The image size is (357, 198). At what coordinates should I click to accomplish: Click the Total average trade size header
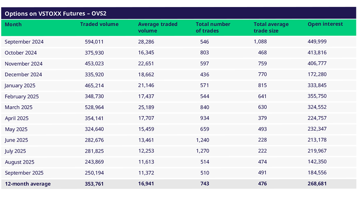click(271, 28)
